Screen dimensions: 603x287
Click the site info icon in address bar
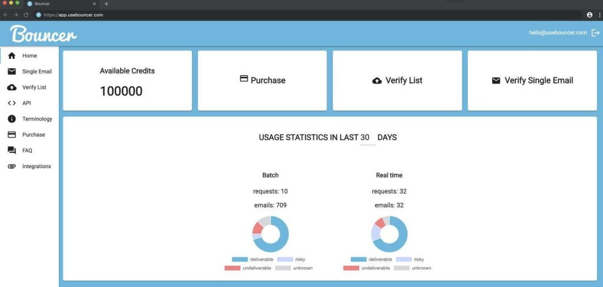(38, 15)
